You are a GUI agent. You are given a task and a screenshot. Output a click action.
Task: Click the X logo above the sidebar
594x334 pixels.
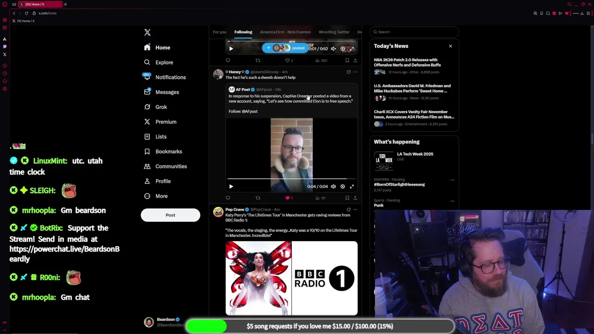coord(147,32)
